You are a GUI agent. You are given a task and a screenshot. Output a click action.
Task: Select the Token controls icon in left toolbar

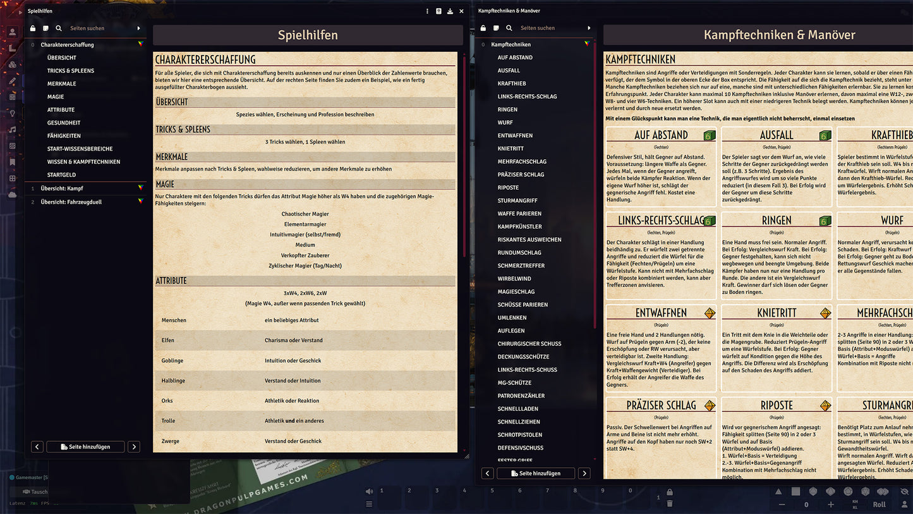[x=12, y=32]
